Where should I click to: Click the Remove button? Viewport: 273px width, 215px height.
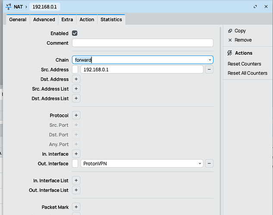(x=240, y=40)
